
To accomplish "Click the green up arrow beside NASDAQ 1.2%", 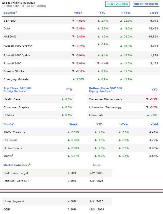I will 99,36.
